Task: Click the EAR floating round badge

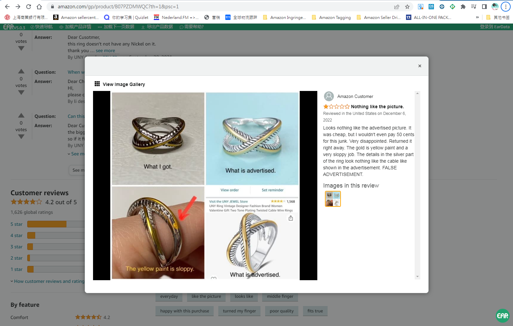Action: coord(502,316)
